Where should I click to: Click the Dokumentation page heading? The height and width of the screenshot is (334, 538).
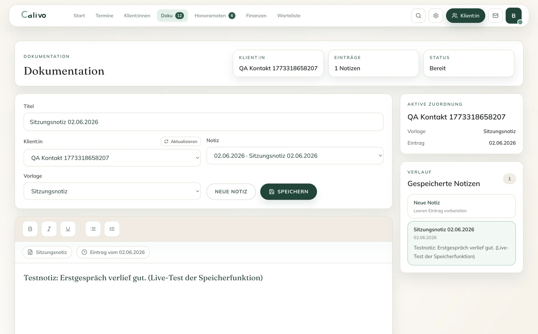point(64,71)
